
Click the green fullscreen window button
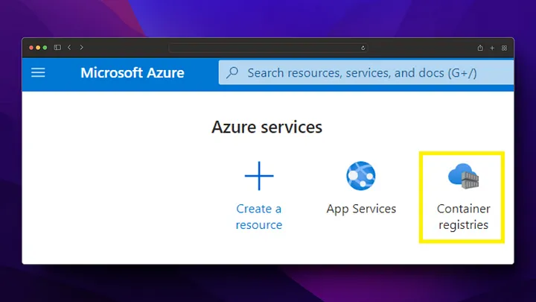[x=45, y=48]
